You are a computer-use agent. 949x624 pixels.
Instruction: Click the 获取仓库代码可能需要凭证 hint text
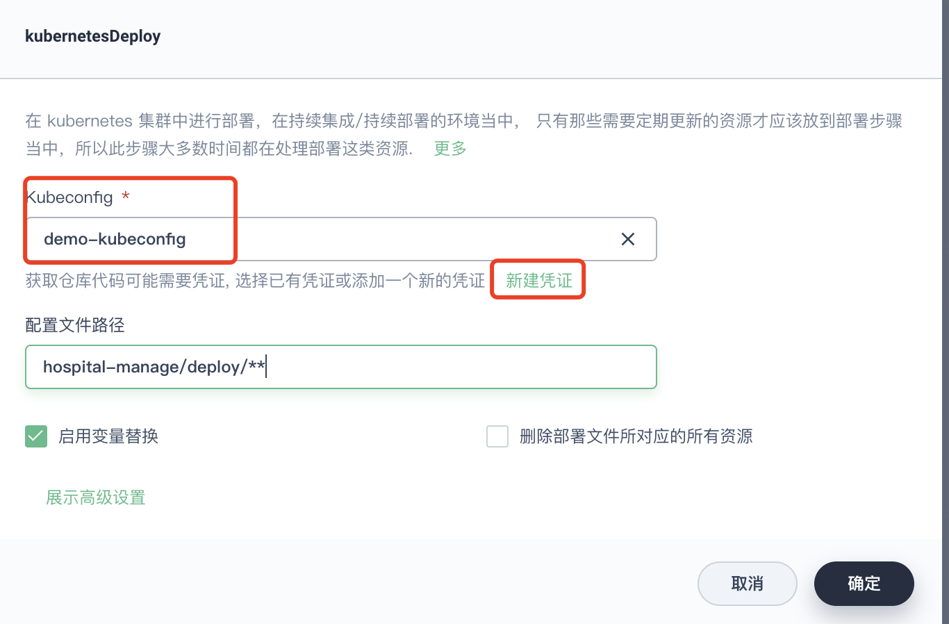click(x=255, y=280)
